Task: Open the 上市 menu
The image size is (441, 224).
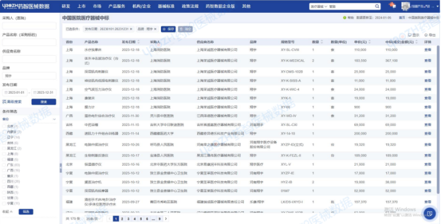Action: point(82,6)
